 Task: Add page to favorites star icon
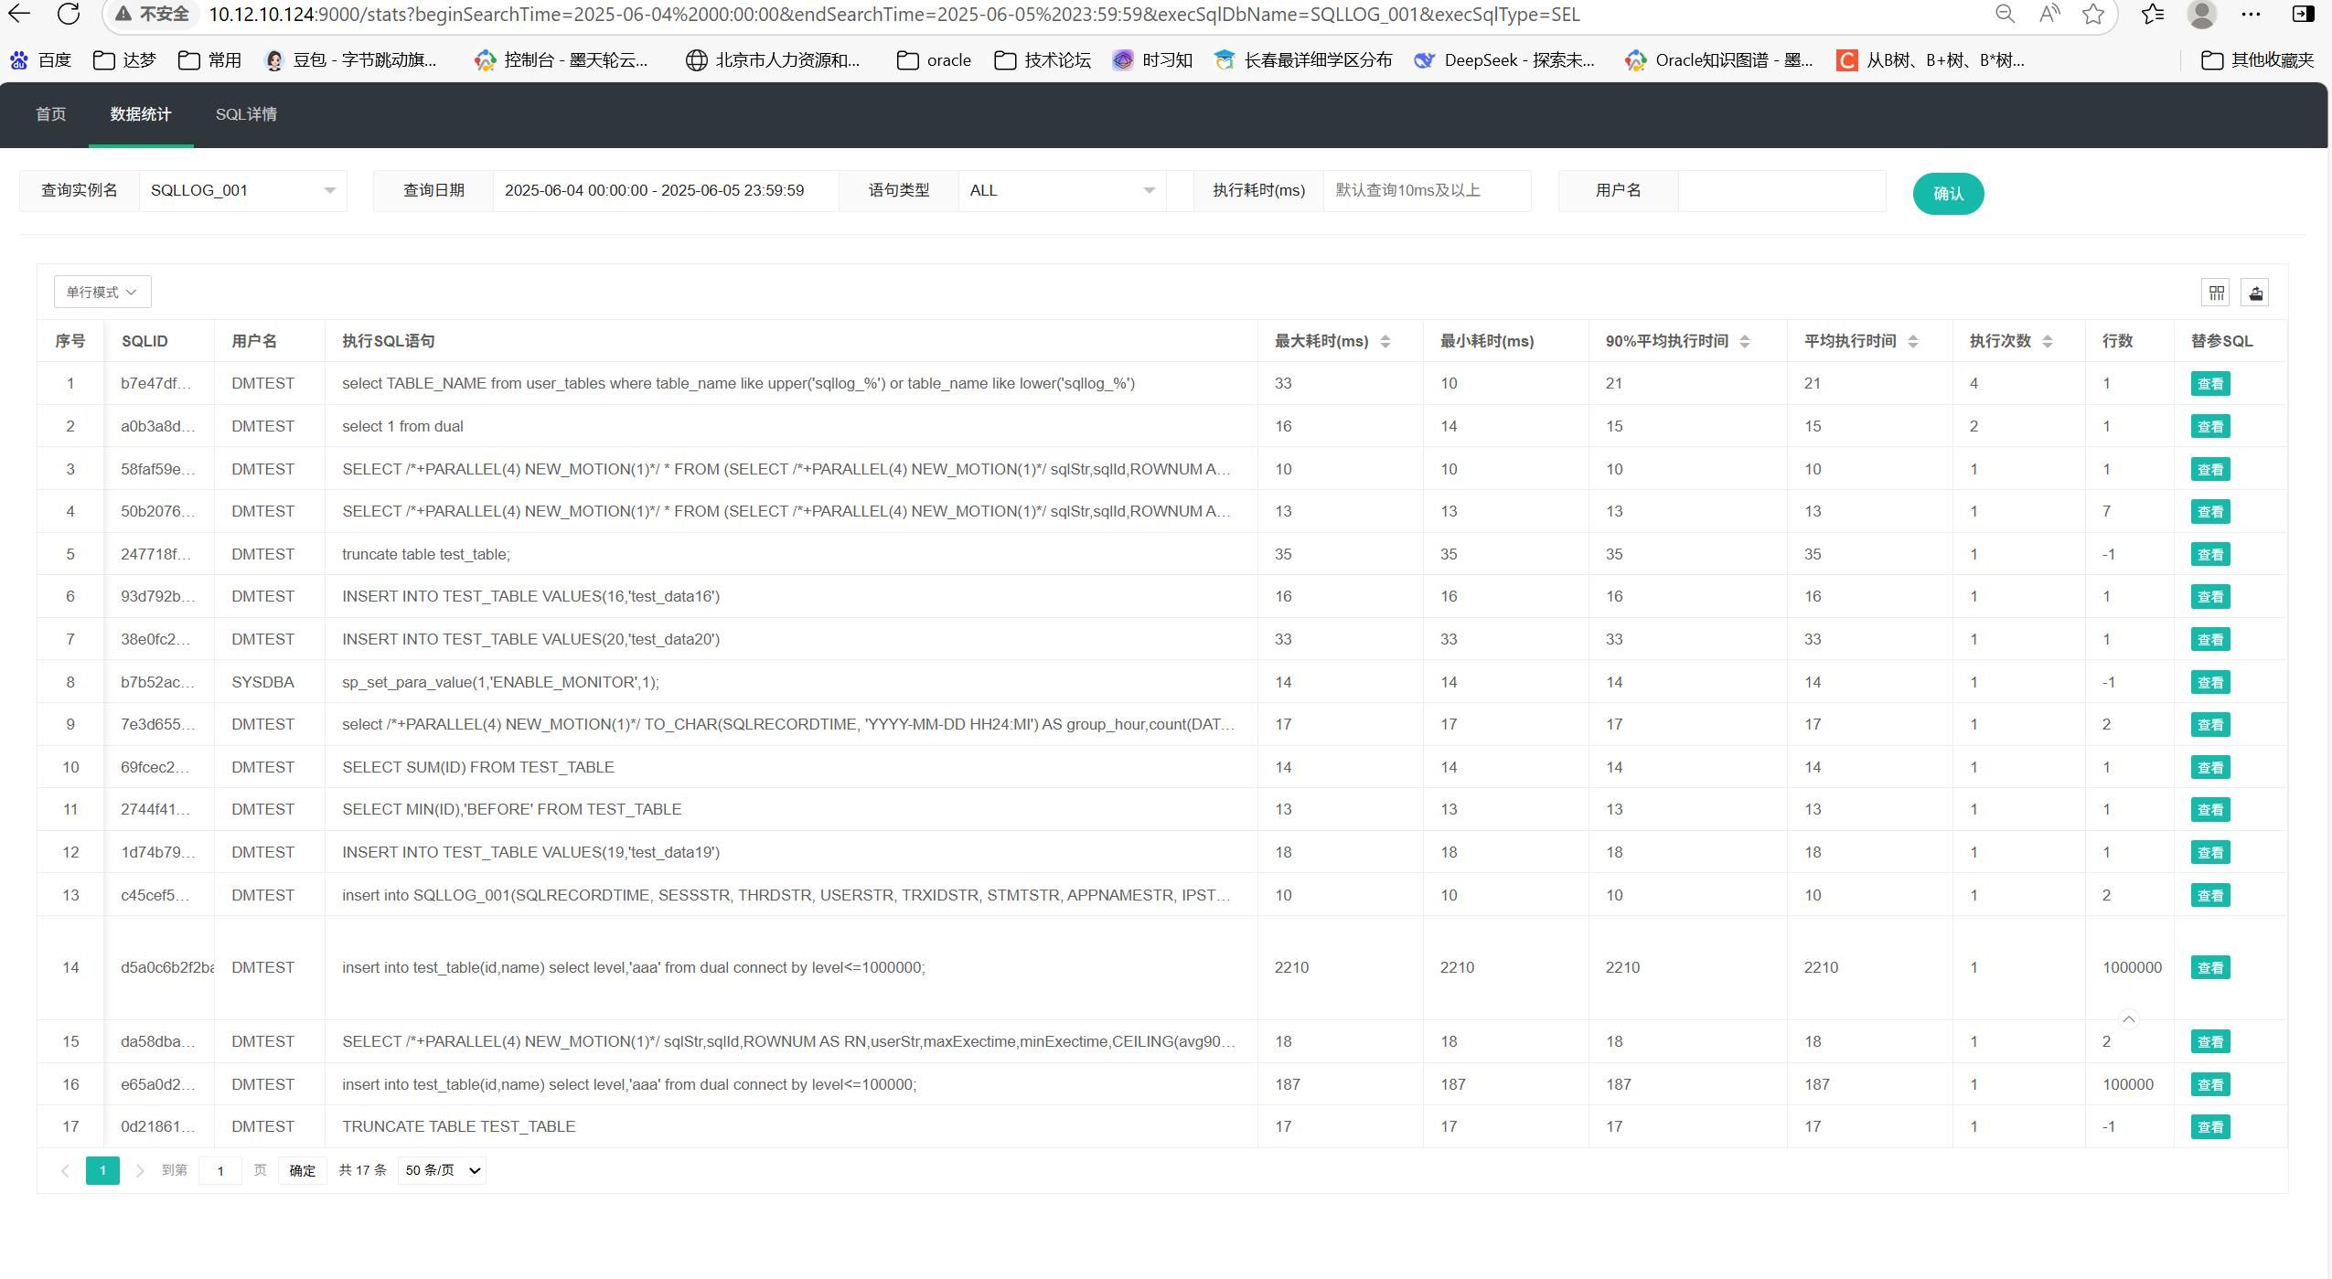tap(2092, 14)
